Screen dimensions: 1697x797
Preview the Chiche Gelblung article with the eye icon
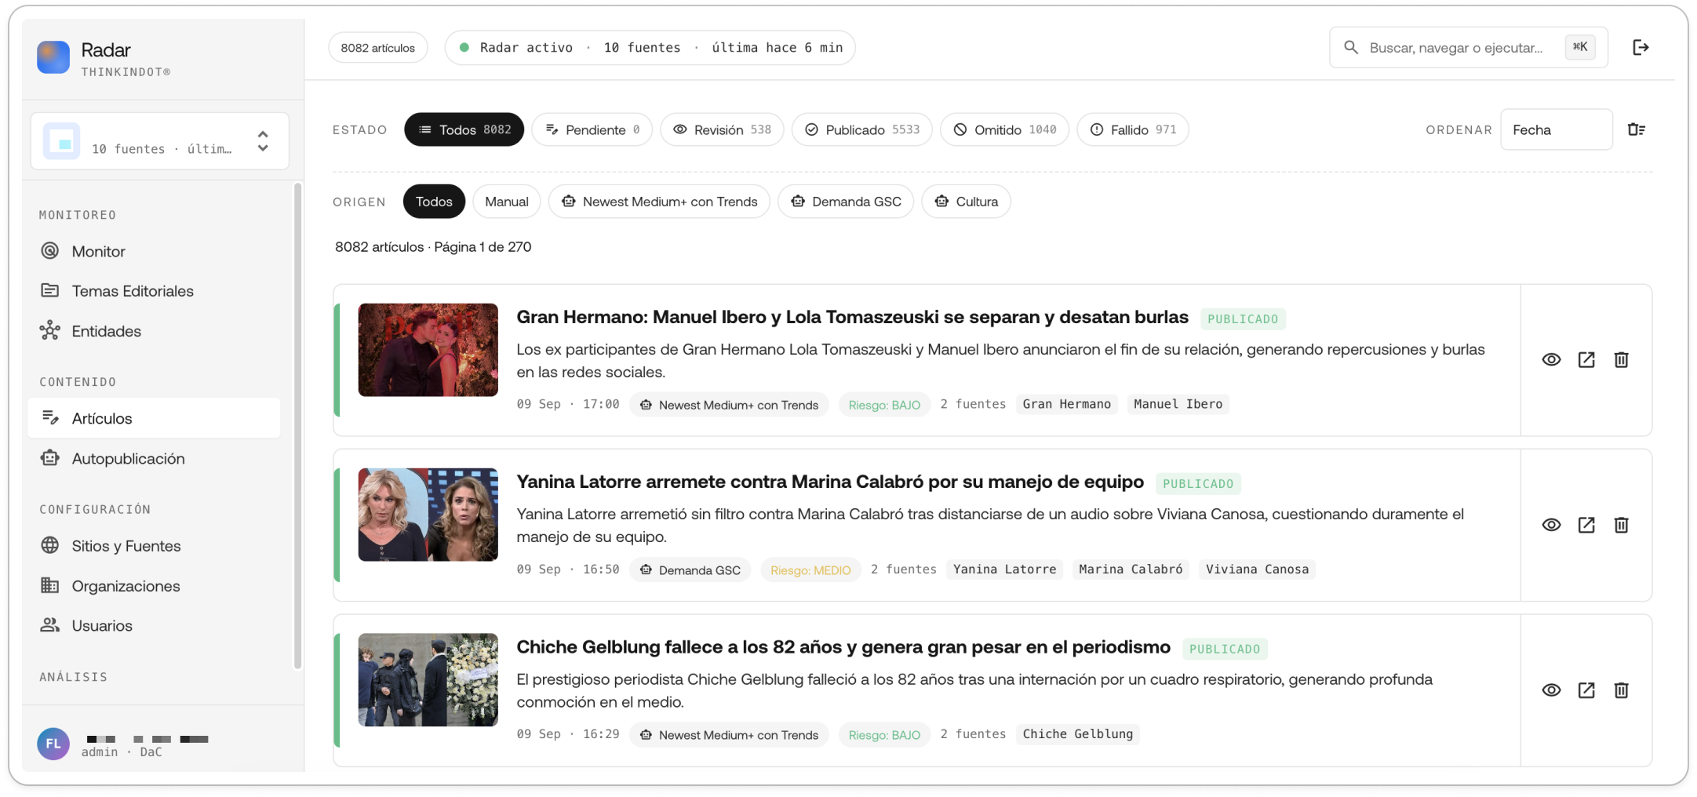click(1551, 690)
